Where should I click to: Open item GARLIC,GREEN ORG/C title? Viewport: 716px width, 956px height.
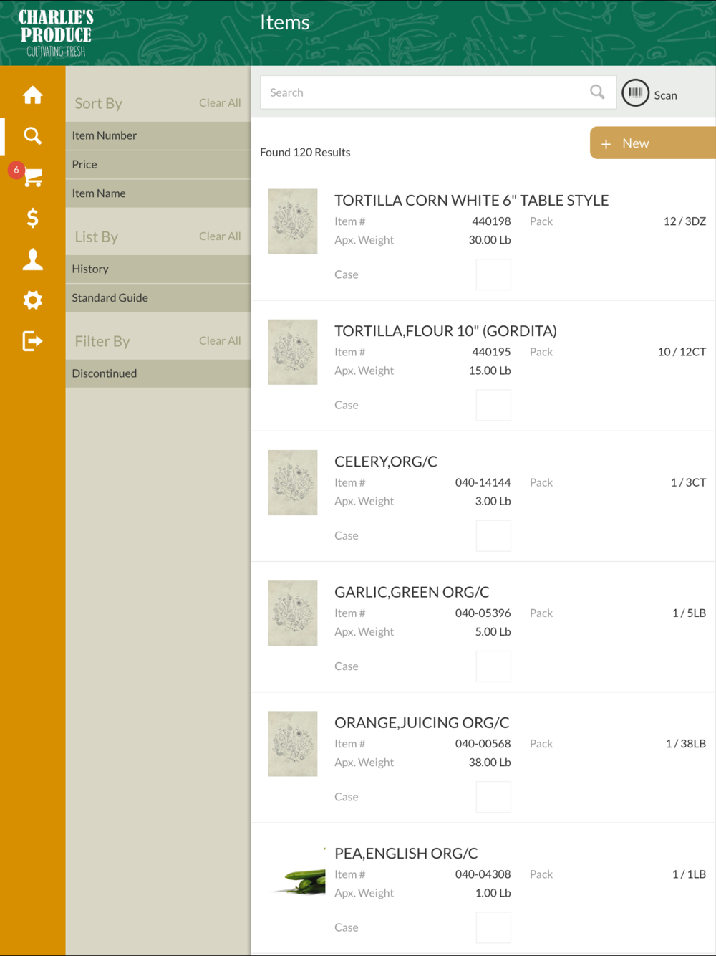coord(412,592)
